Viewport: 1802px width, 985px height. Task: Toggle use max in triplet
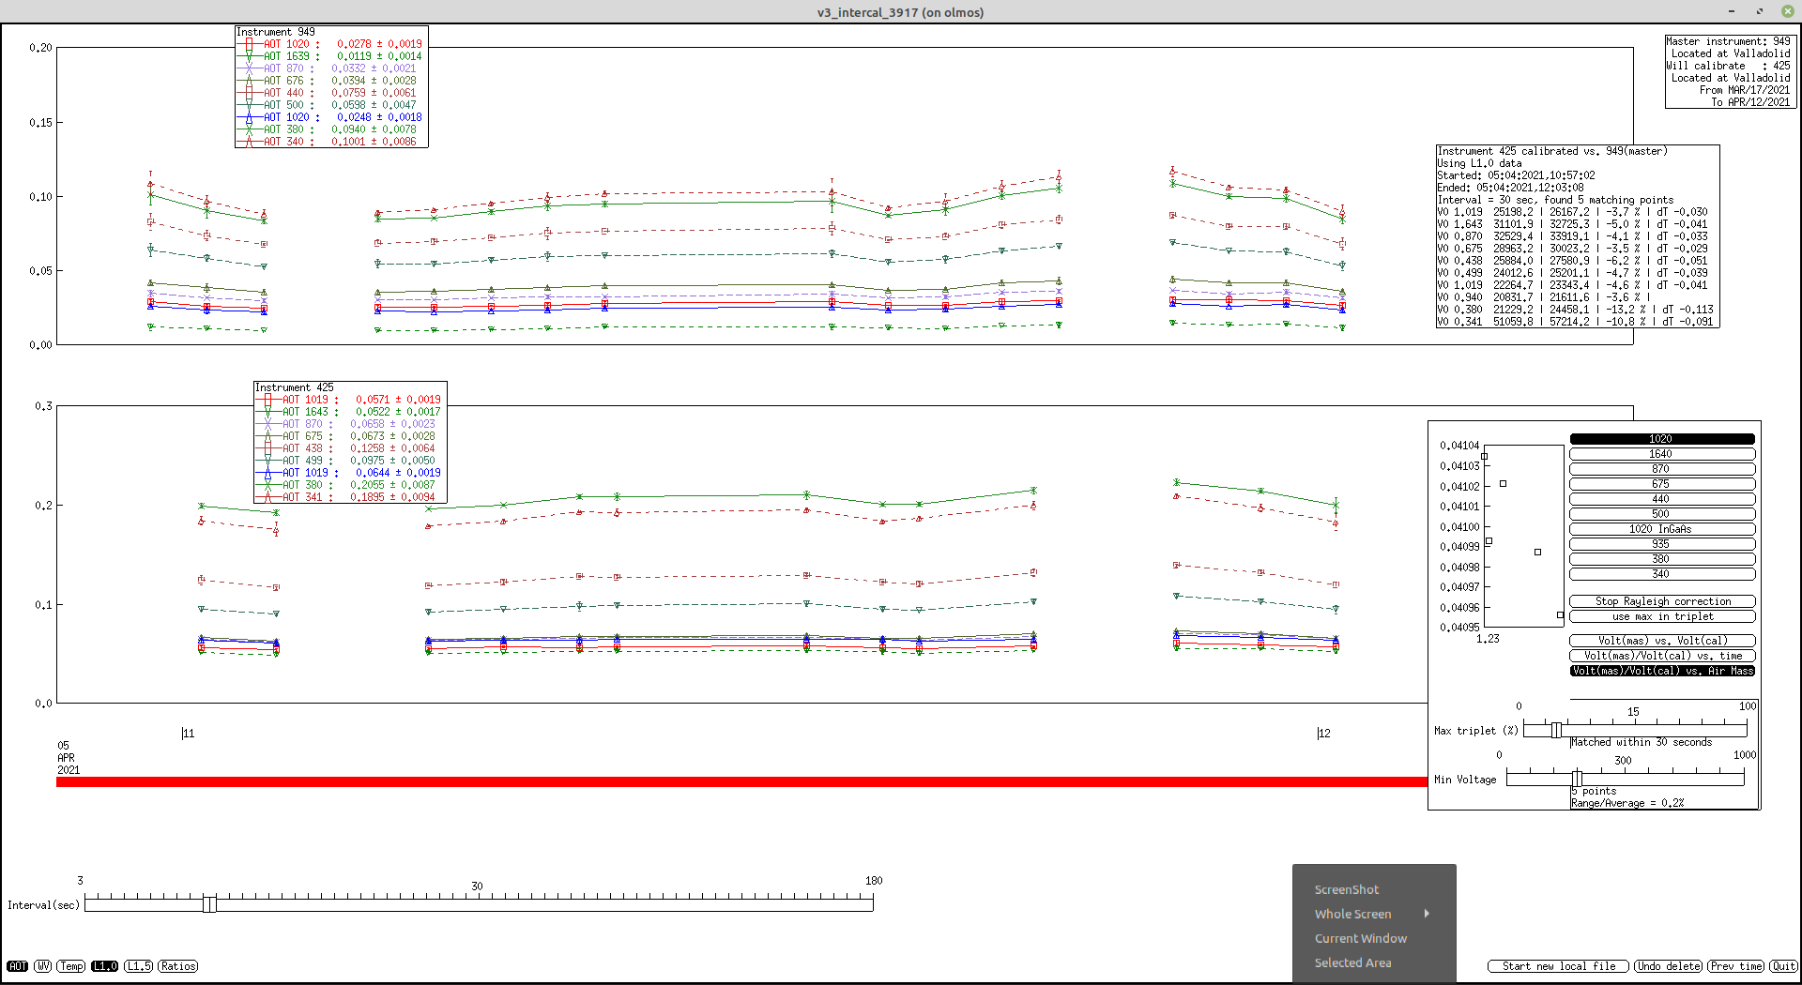1662,616
